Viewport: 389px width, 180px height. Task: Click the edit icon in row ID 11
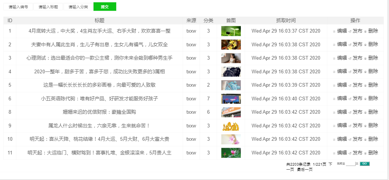click(334, 153)
